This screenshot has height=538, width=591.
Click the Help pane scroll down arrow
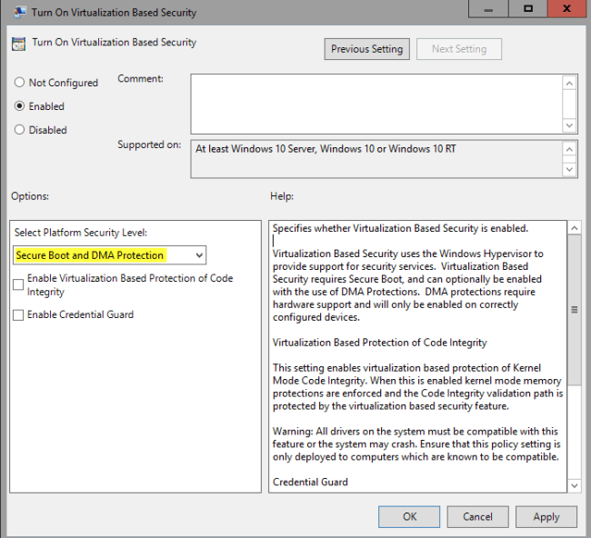(x=574, y=485)
